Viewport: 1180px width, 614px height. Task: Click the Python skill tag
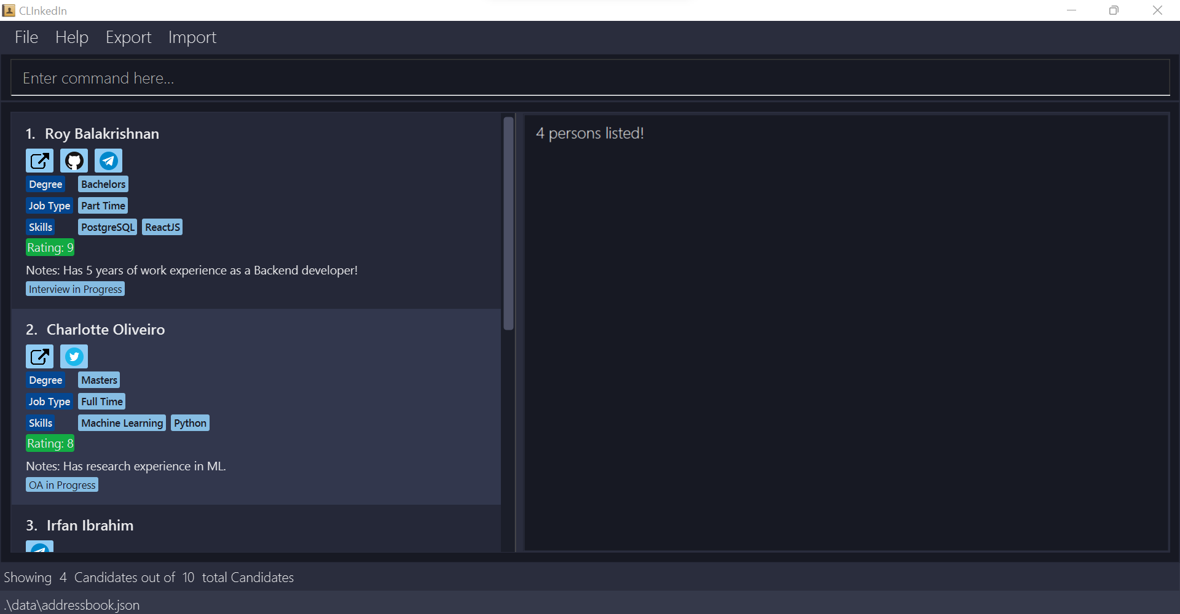pyautogui.click(x=190, y=423)
